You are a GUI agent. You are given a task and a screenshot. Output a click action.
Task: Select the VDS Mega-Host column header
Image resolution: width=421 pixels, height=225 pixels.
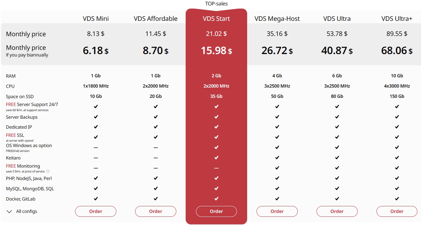click(277, 18)
